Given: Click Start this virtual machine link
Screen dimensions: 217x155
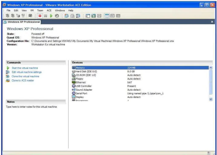Looking at the screenshot, I should pyautogui.click(x=25, y=68).
